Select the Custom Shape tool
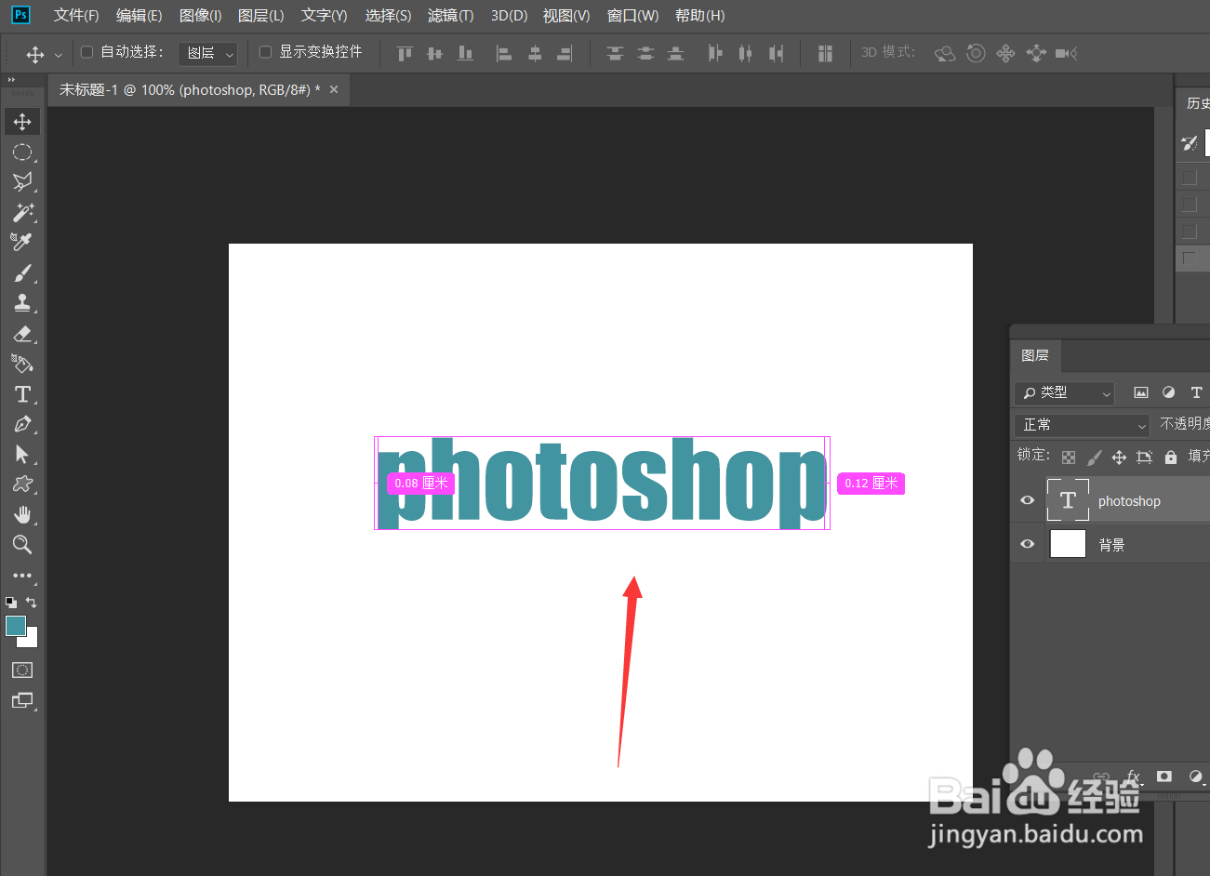 [22, 484]
